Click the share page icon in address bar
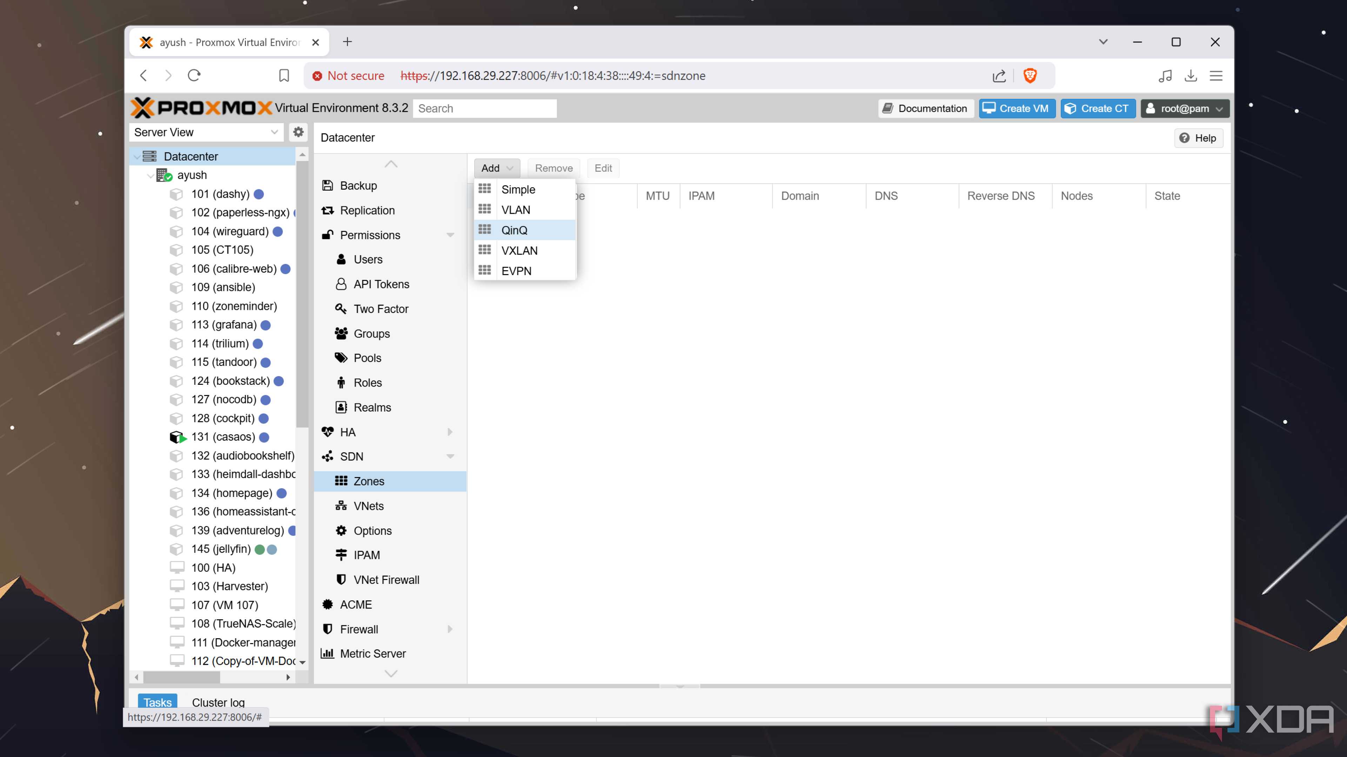 point(999,76)
